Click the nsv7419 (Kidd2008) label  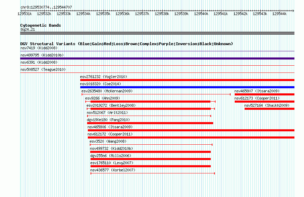pyautogui.click(x=39, y=48)
